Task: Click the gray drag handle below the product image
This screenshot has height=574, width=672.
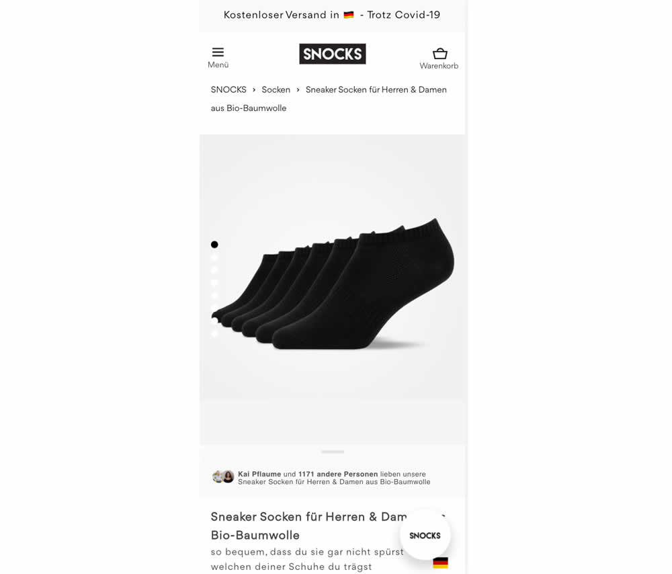Action: coord(333,452)
